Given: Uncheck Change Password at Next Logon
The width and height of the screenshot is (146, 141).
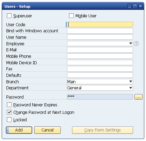Looking at the screenshot, I should [x=9, y=112].
